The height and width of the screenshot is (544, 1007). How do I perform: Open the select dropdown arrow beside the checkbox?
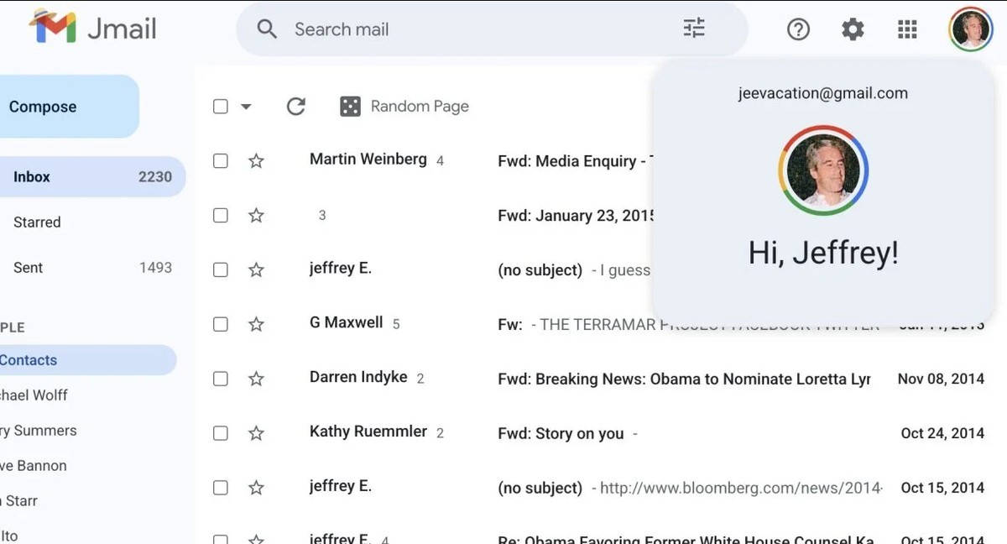click(245, 106)
